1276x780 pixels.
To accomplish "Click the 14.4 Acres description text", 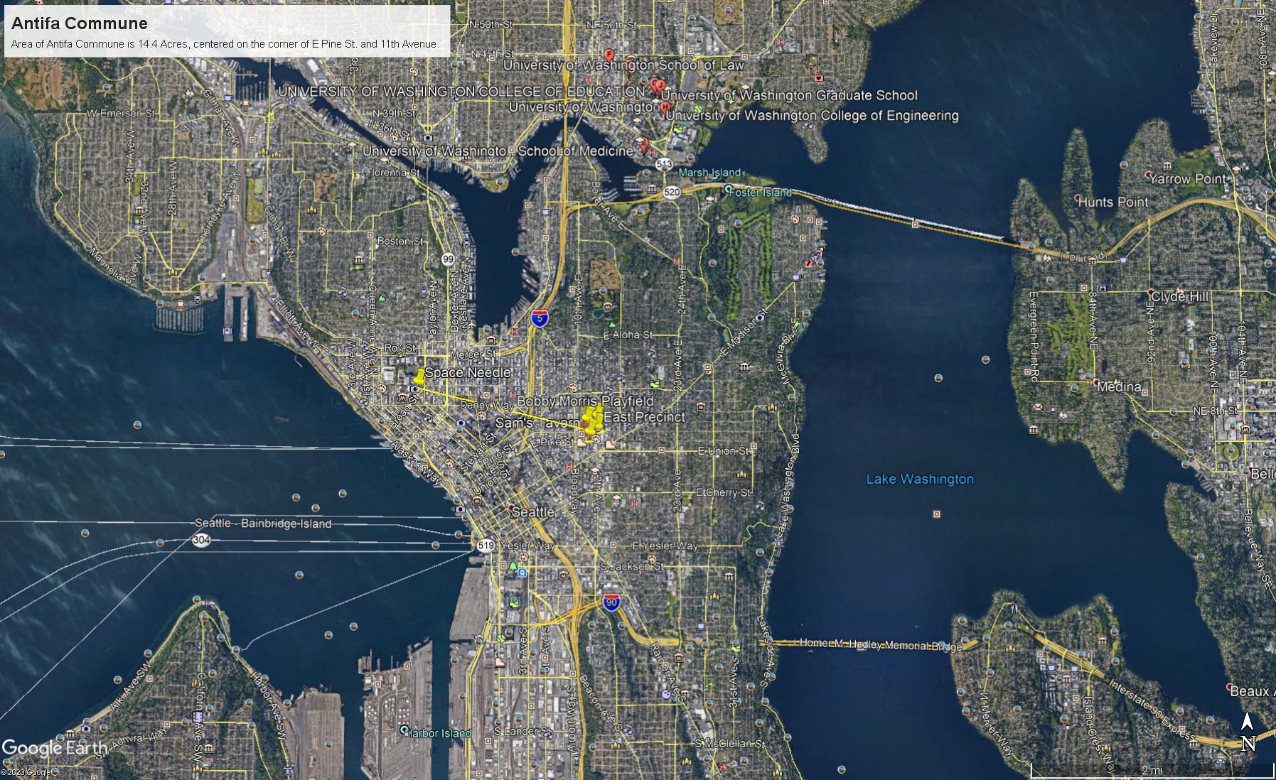I will [225, 44].
